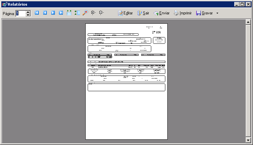Send the report with Enviar
This screenshot has width=253, height=145.
161,13
